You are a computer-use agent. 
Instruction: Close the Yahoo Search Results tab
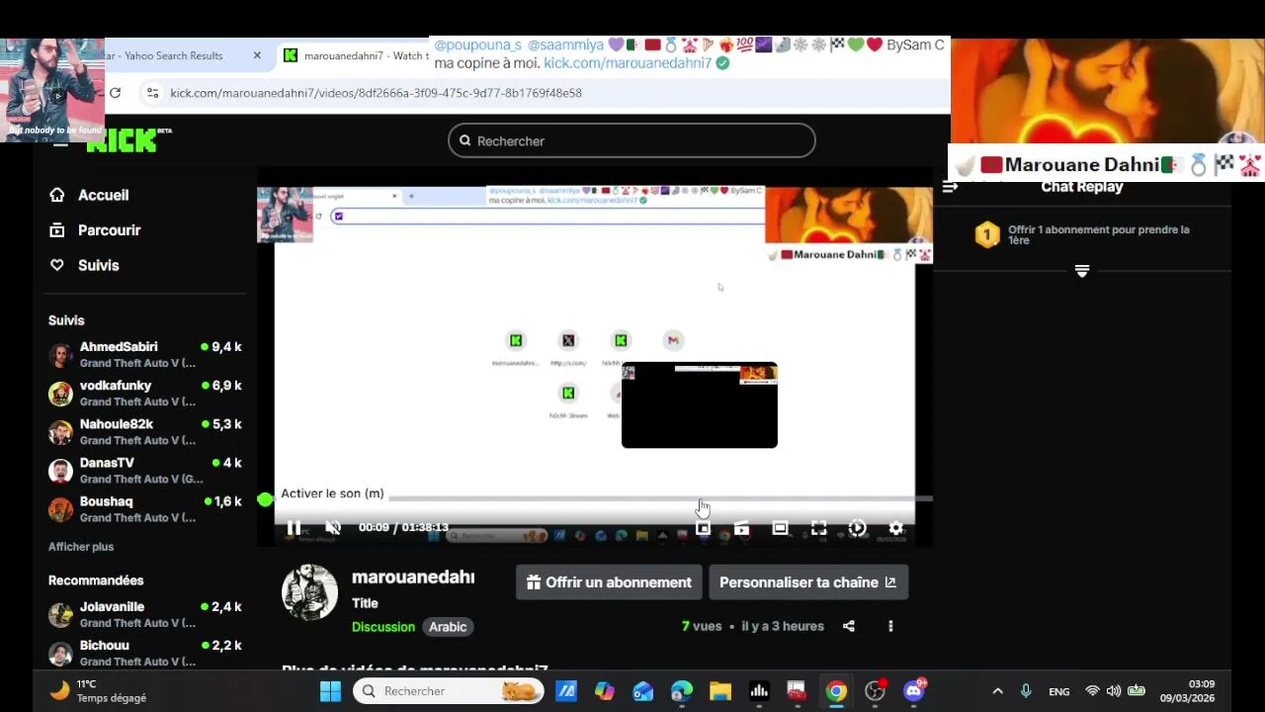click(x=257, y=55)
